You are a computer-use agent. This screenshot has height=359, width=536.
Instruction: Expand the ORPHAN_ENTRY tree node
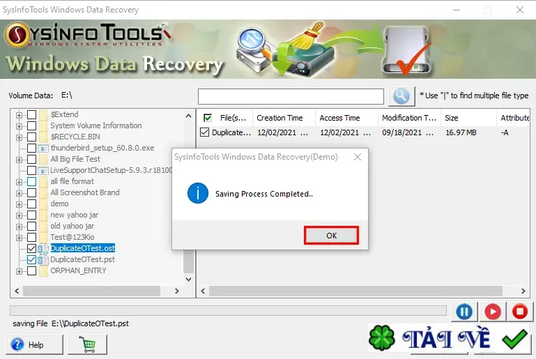pos(19,271)
